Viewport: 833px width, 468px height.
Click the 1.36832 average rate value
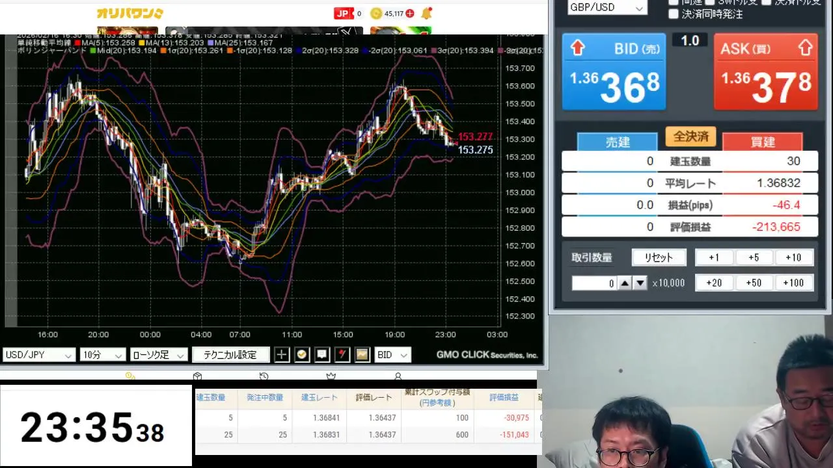(x=778, y=183)
